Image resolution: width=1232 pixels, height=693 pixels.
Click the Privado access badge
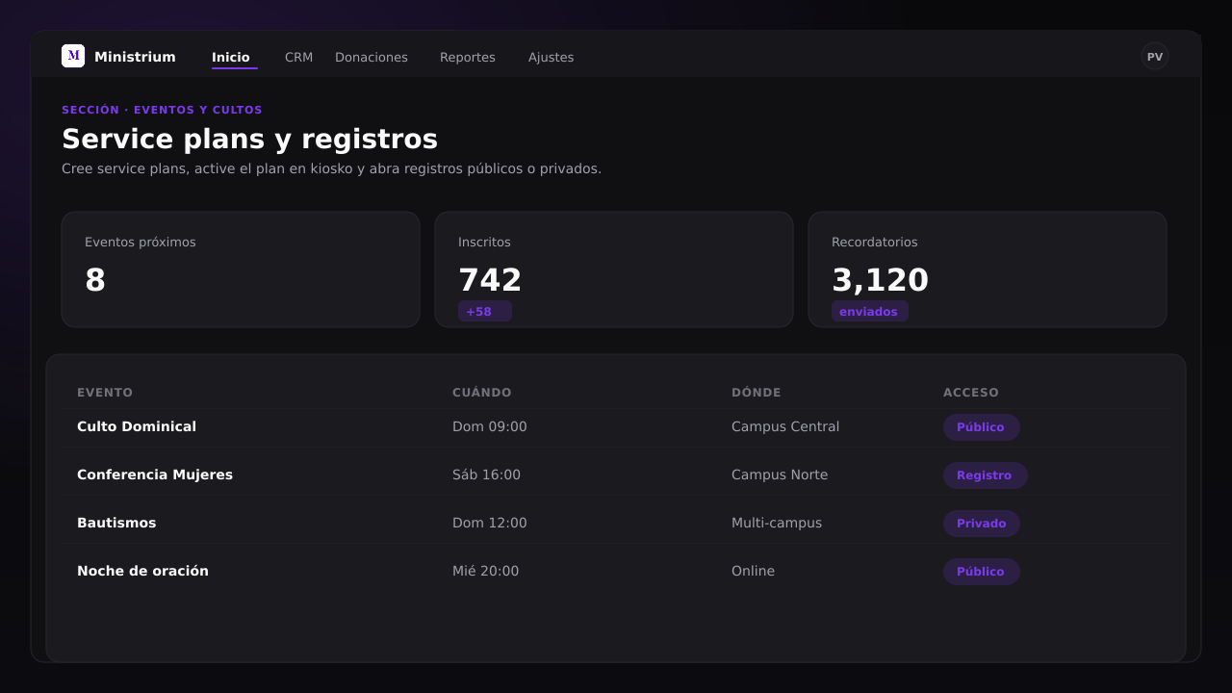coord(981,524)
